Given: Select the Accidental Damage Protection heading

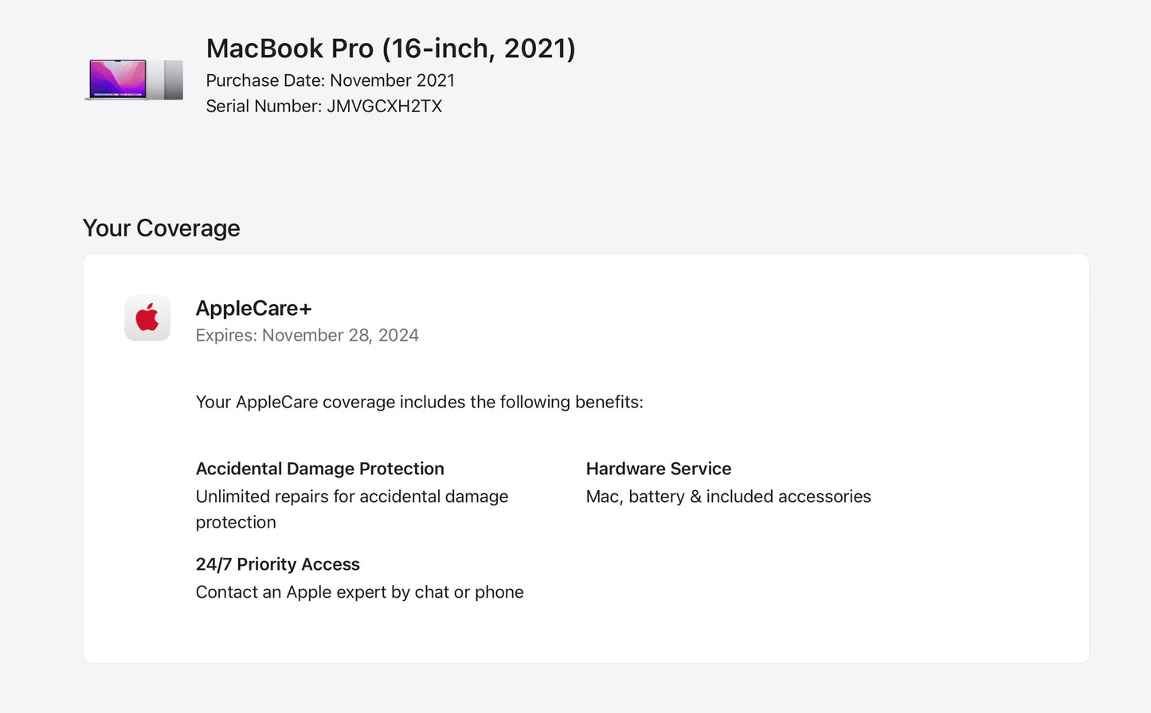Looking at the screenshot, I should point(319,469).
